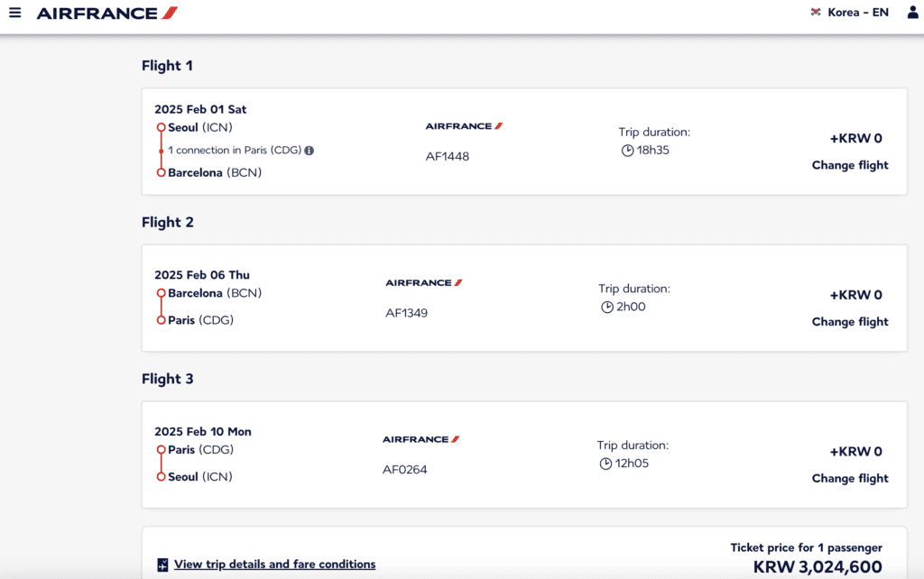This screenshot has height=579, width=924.
Task: Change flight for Seoul to Barcelona
Action: (x=850, y=165)
